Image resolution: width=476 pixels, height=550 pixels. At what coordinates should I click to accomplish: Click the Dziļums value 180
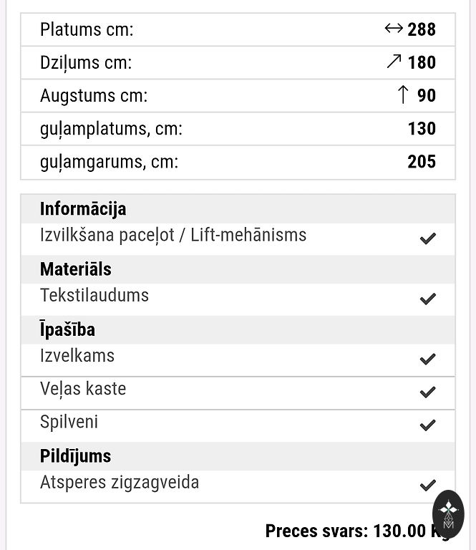422,62
